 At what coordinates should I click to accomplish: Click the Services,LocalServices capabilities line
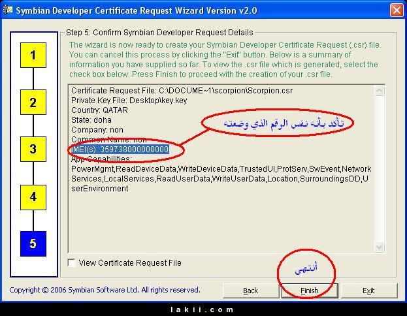click(220, 179)
